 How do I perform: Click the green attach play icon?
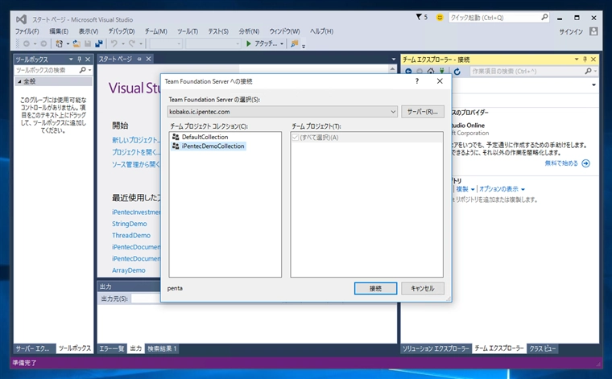[249, 43]
